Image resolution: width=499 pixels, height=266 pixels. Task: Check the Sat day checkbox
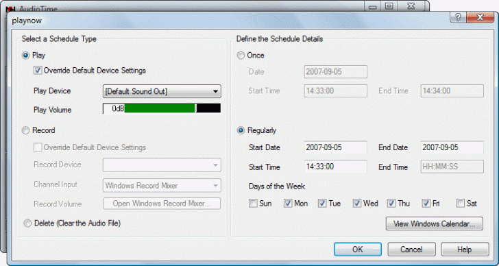461,204
